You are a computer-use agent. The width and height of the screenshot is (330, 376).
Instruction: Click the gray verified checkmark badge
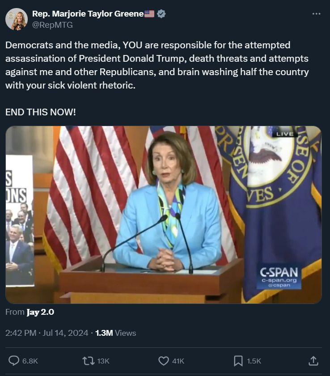click(x=161, y=14)
